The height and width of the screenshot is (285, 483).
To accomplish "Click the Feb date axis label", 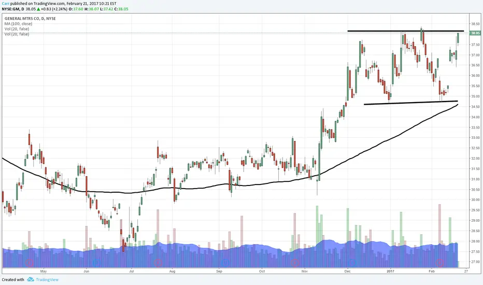I will pos(432,272).
